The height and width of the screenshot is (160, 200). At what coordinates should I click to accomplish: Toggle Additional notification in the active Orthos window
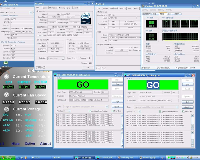click(x=160, y=111)
